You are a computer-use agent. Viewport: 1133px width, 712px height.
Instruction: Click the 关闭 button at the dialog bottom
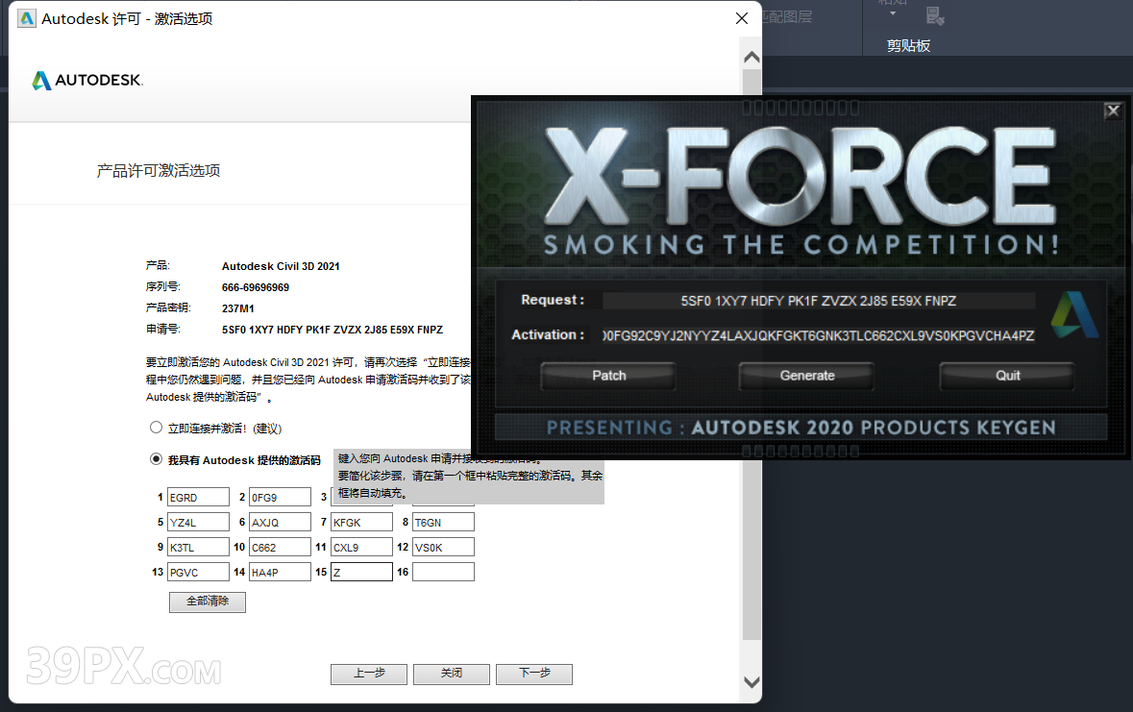click(452, 674)
